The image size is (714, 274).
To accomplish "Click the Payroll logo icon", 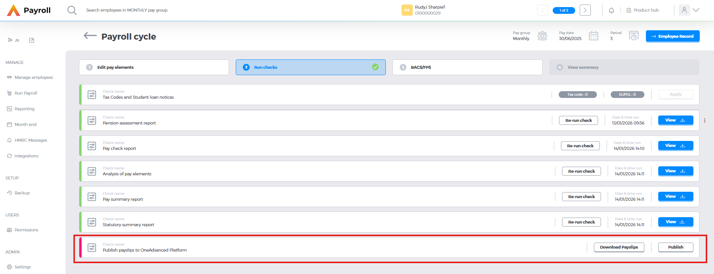I will [x=13, y=10].
